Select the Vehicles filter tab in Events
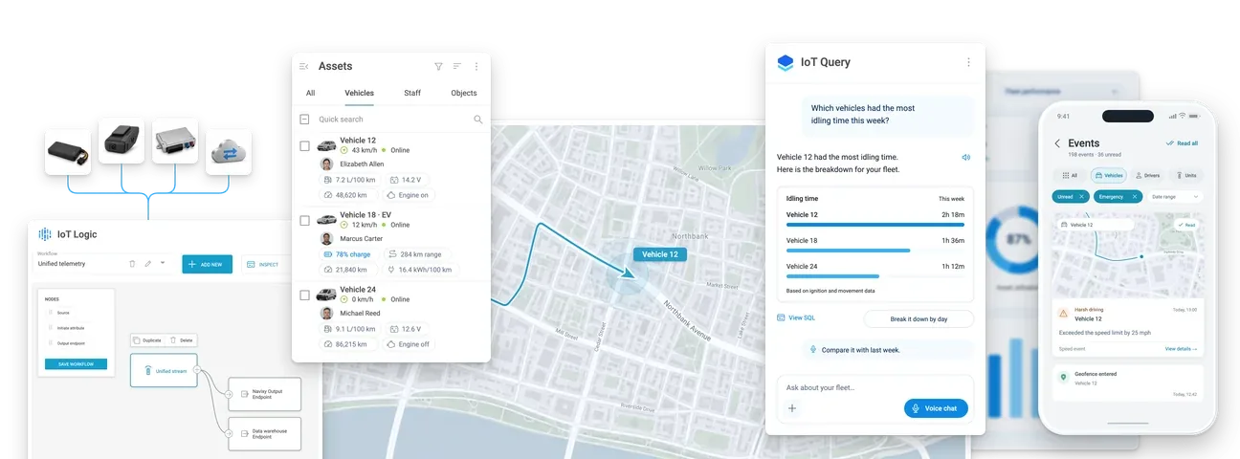 pos(1108,176)
